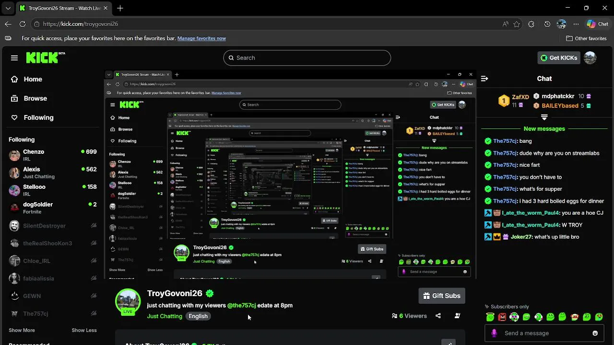Click the follow user icon beside share

(457, 316)
